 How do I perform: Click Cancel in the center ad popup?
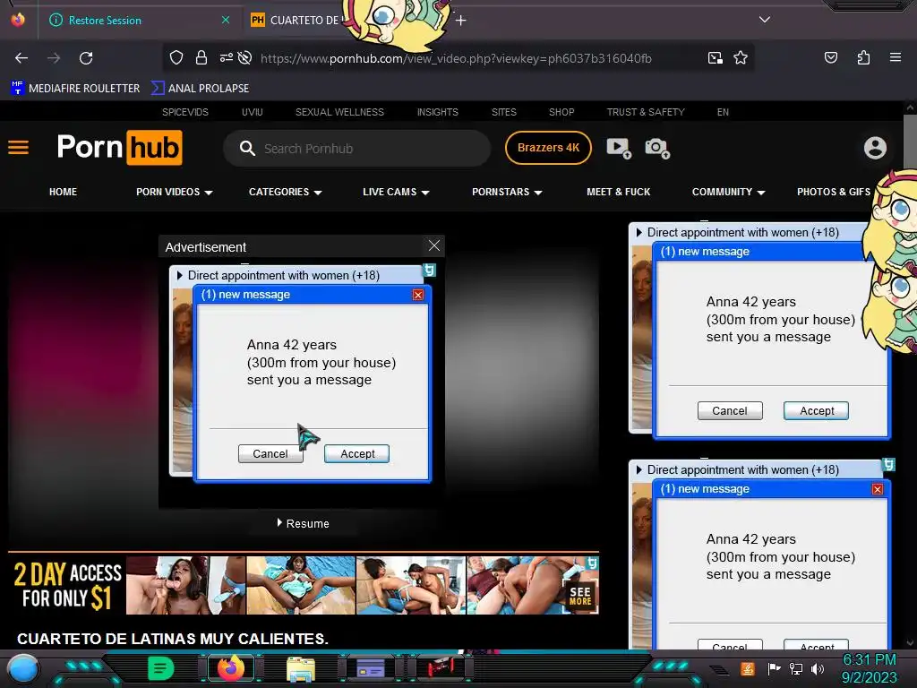[270, 454]
